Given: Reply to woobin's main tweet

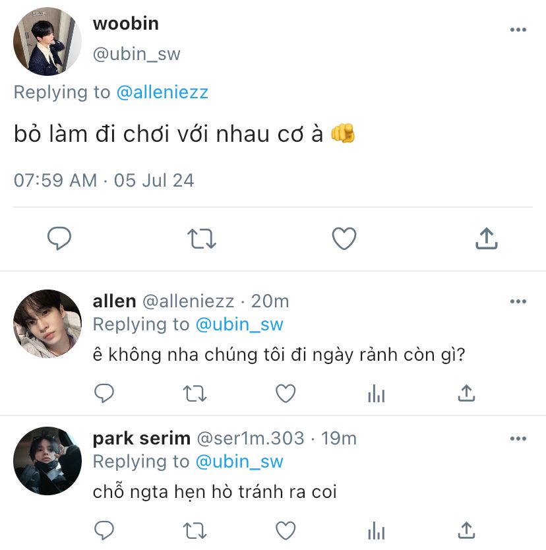Looking at the screenshot, I should [59, 239].
